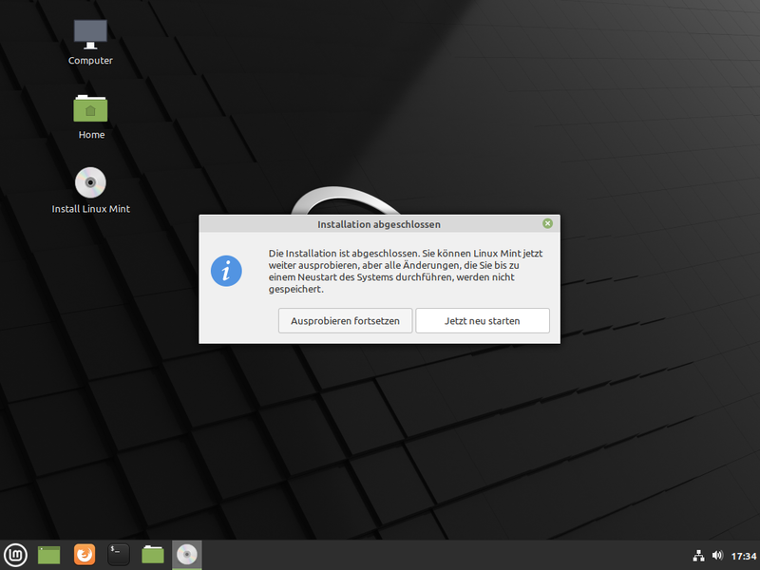Click the 17:34 clock in the tray
760x570 pixels.
[743, 555]
